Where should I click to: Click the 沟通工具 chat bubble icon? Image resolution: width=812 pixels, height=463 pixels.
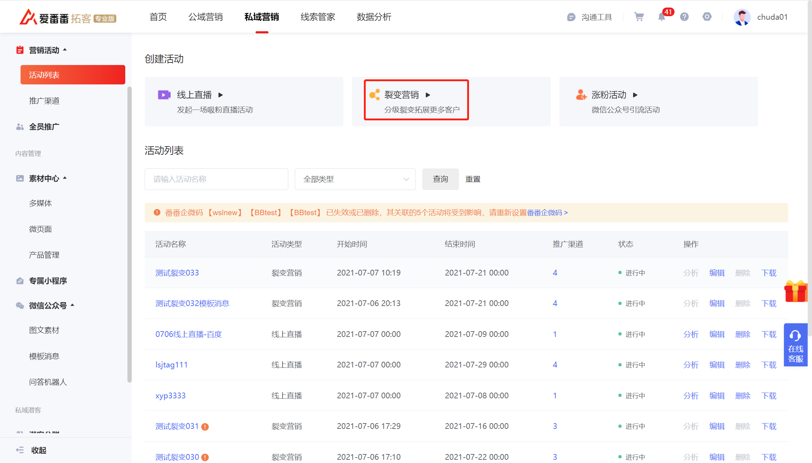pyautogui.click(x=571, y=17)
